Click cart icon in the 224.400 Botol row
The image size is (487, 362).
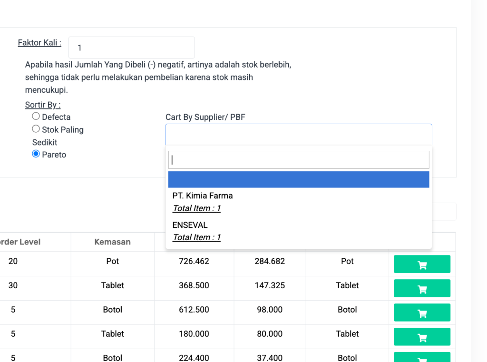pos(421,358)
